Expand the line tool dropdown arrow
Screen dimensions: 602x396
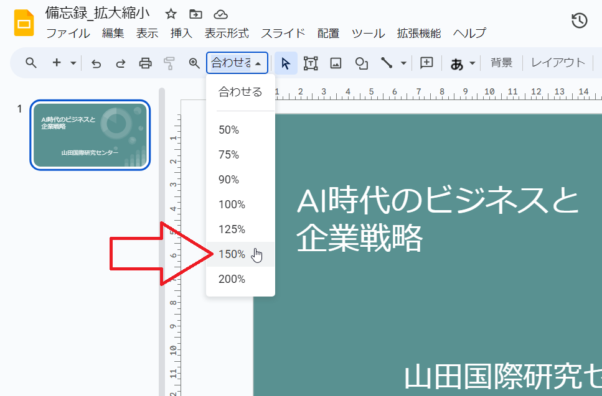[x=403, y=63]
